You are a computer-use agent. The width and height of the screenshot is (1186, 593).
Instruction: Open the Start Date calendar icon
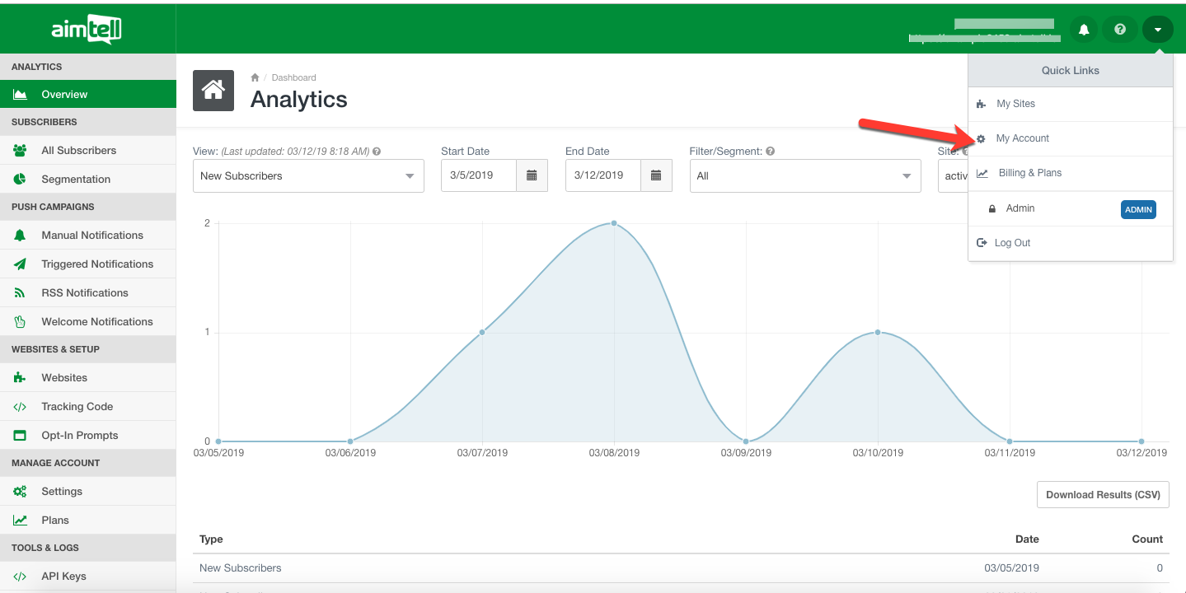click(532, 175)
